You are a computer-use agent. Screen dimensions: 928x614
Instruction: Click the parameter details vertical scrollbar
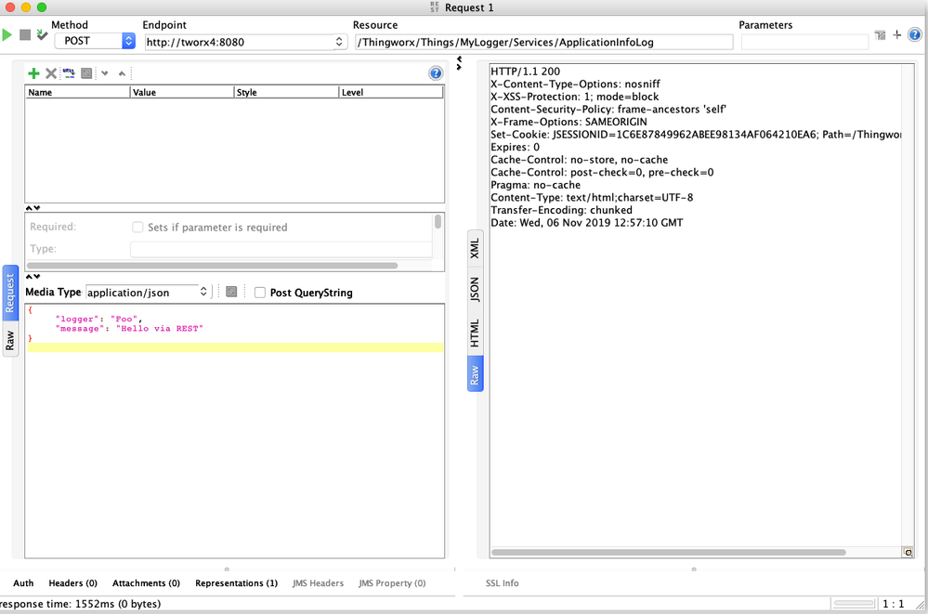[438, 221]
